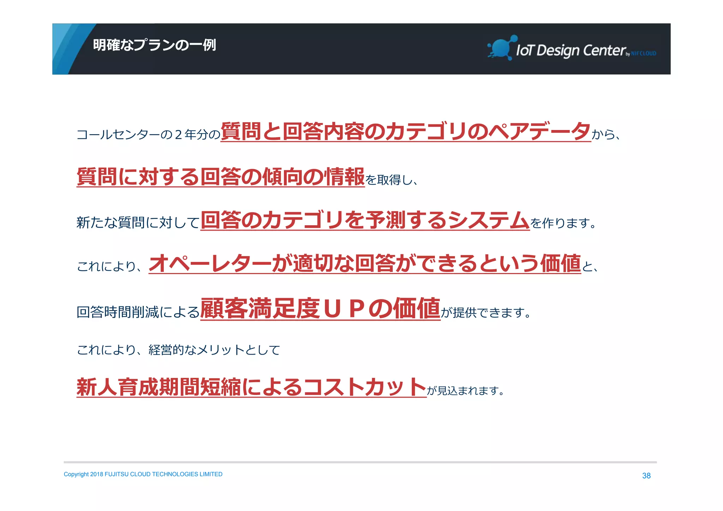The image size is (723, 511).
Task: Click the IoT Design Center text
Action: pos(571,50)
